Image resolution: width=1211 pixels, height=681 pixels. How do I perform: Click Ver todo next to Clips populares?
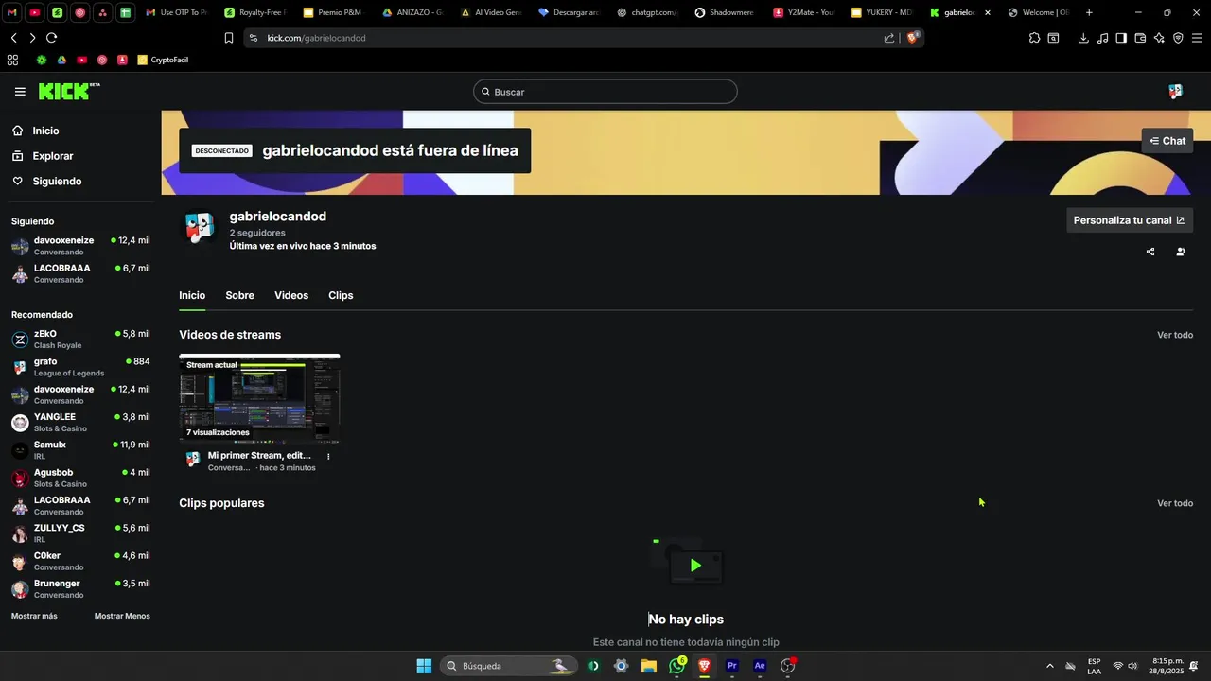(1175, 503)
